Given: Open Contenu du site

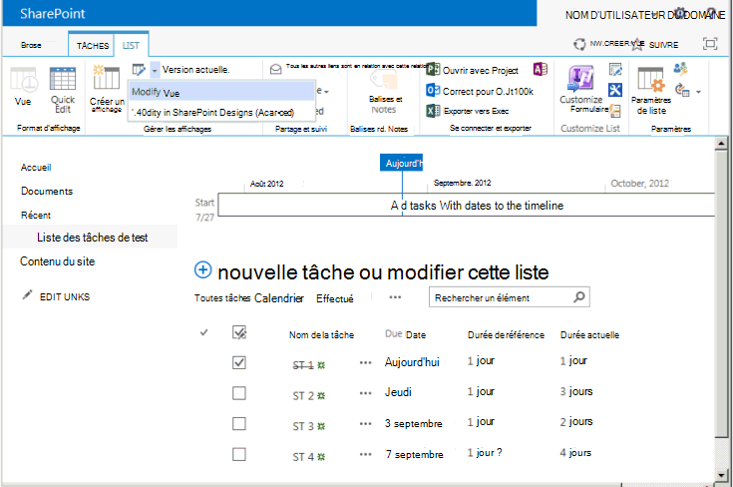Looking at the screenshot, I should point(57,261).
